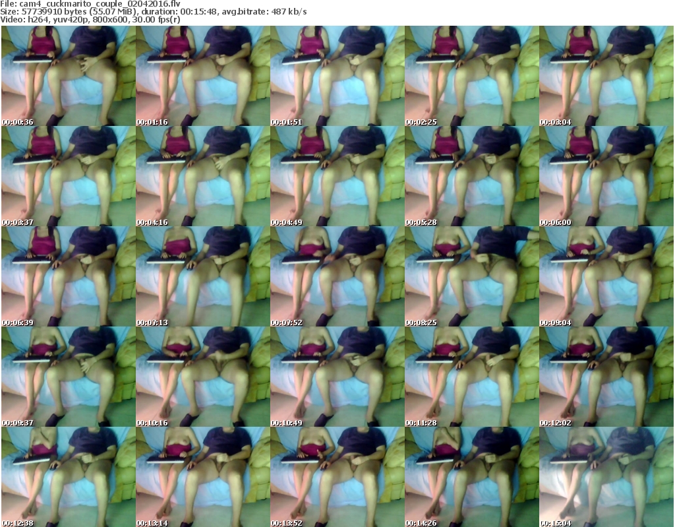Open the frame stamped 00:09:37
The image size is (675, 527).
(x=69, y=377)
